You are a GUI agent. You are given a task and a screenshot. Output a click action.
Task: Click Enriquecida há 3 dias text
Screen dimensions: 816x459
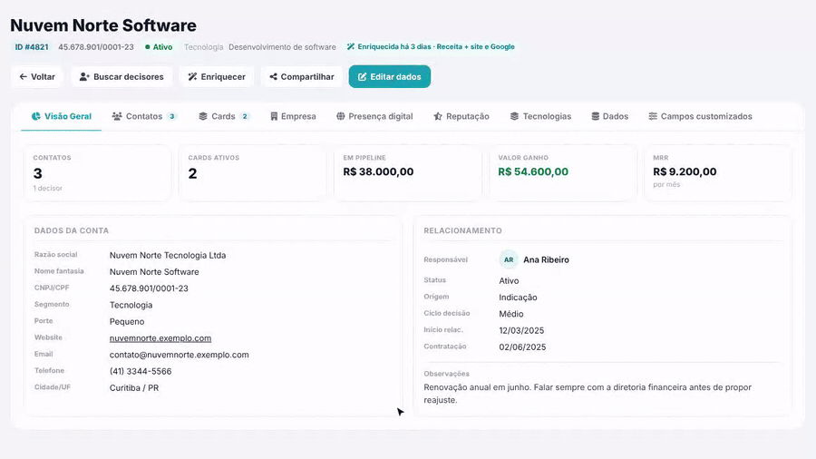[436, 47]
